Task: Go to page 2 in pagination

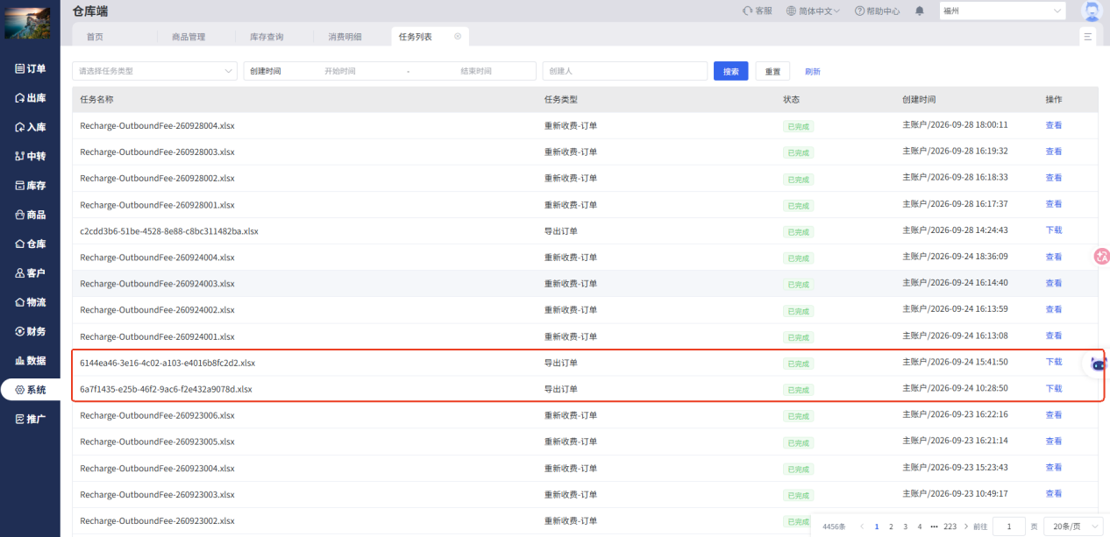Action: pyautogui.click(x=891, y=526)
